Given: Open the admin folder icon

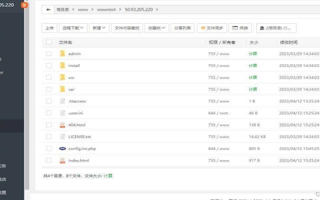Looking at the screenshot, I should tap(62, 54).
